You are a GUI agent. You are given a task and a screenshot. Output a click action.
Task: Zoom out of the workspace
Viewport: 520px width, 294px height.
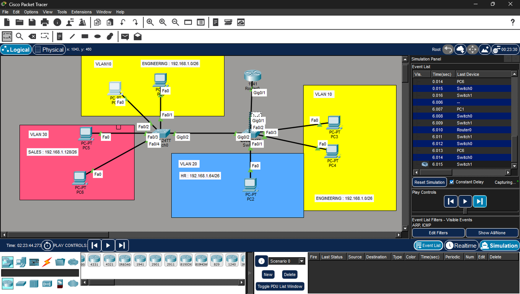[x=175, y=22]
